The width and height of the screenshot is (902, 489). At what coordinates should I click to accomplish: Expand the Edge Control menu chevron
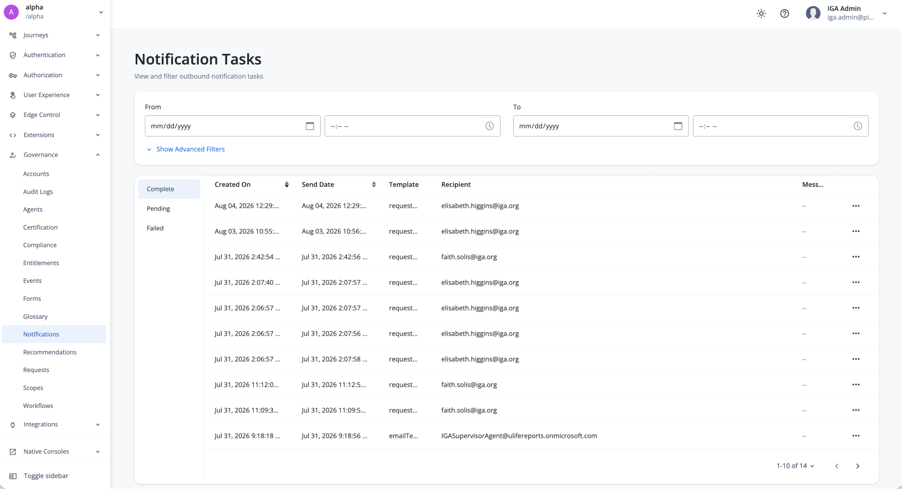[x=98, y=115]
